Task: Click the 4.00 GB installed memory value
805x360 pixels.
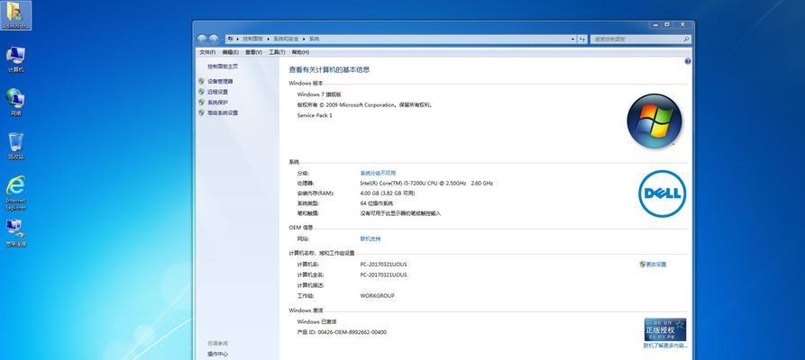Action: [x=388, y=193]
